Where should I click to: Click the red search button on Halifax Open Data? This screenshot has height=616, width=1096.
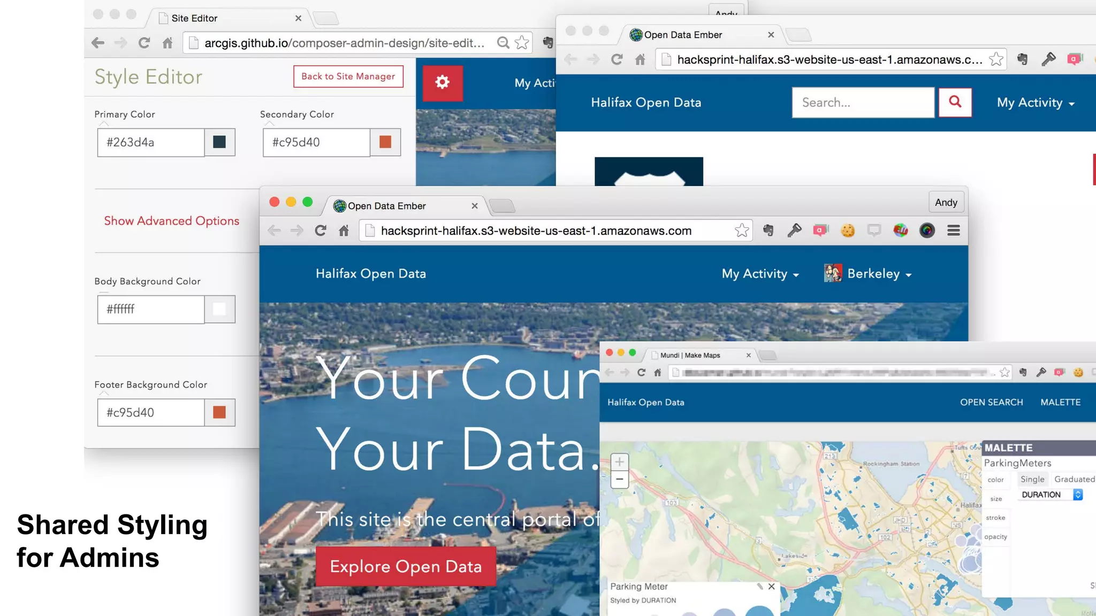click(955, 102)
